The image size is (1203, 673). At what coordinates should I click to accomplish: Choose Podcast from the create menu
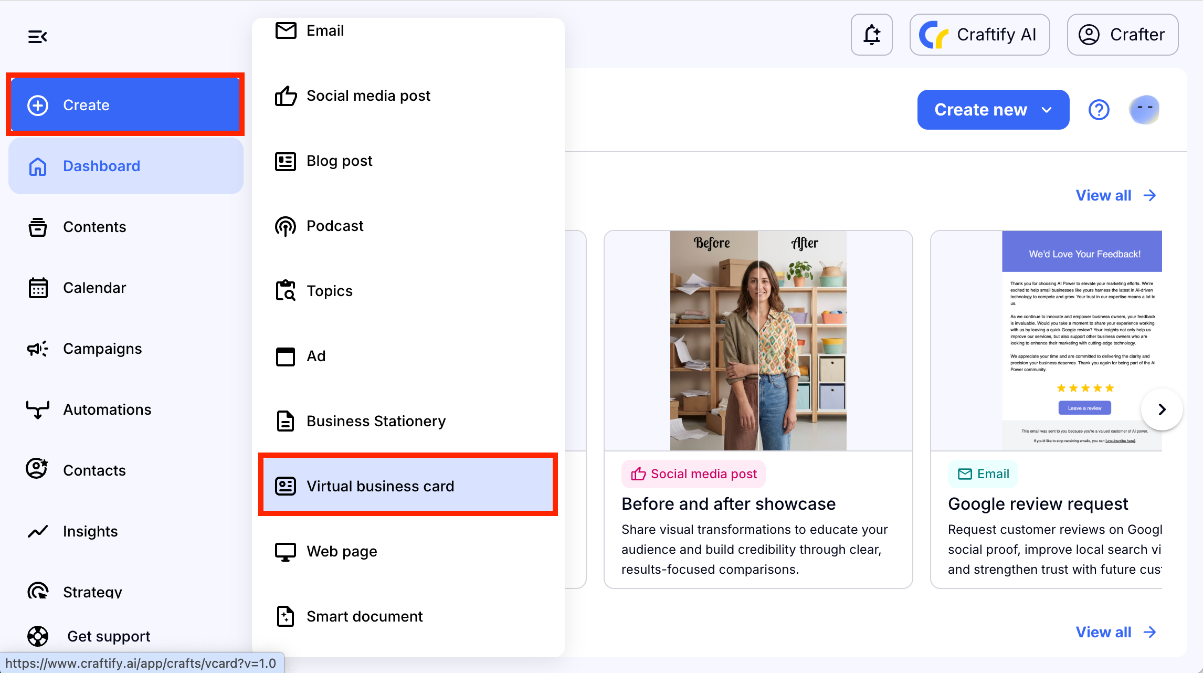point(334,226)
